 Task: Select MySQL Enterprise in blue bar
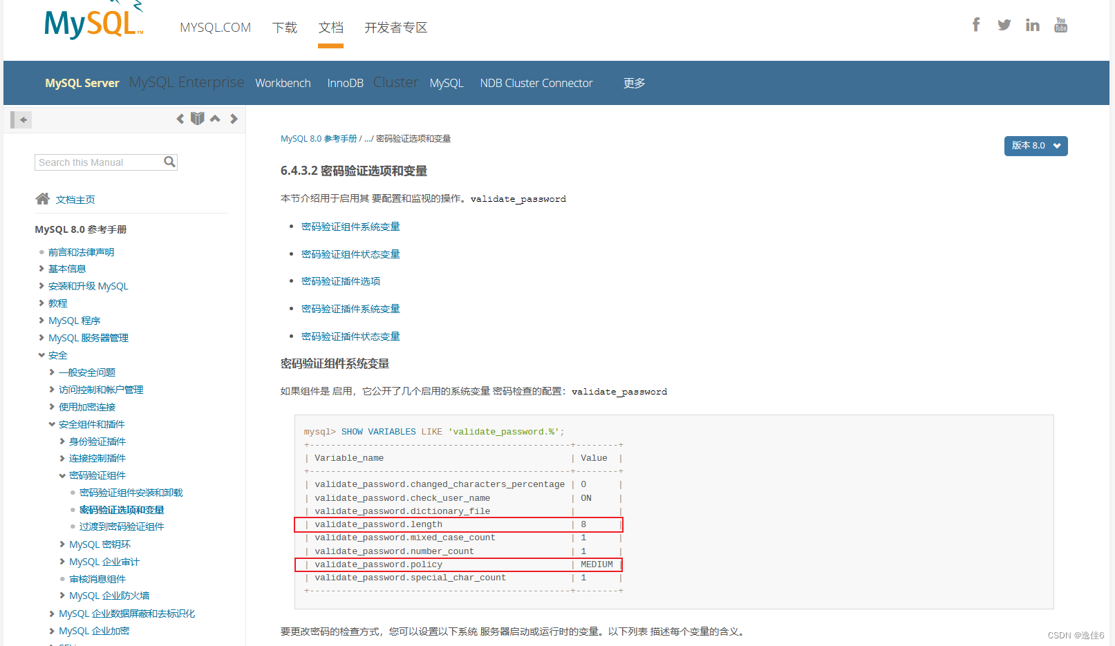coord(187,82)
